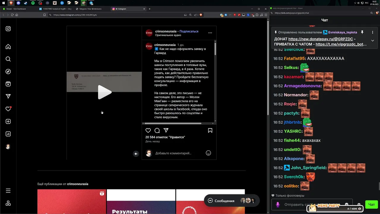Open pinned message three-dot options
The height and width of the screenshot is (214, 380).
tap(373, 32)
